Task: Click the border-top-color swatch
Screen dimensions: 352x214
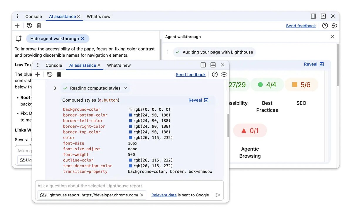Action: (130, 132)
